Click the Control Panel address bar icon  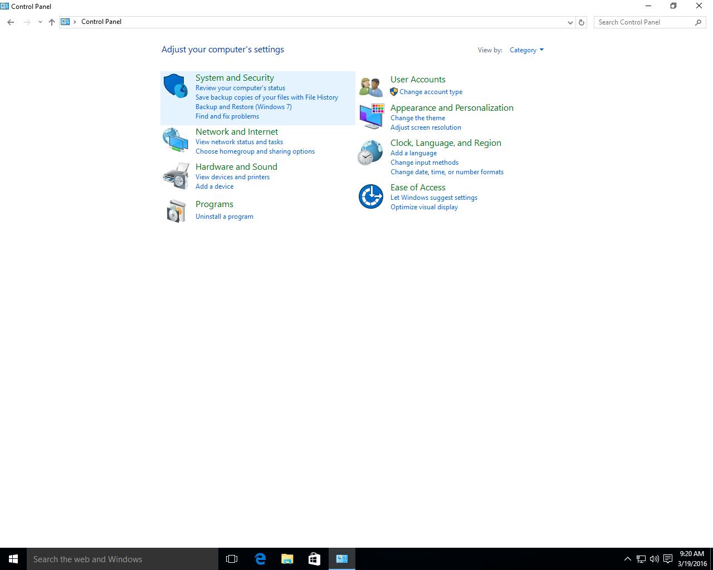(65, 22)
